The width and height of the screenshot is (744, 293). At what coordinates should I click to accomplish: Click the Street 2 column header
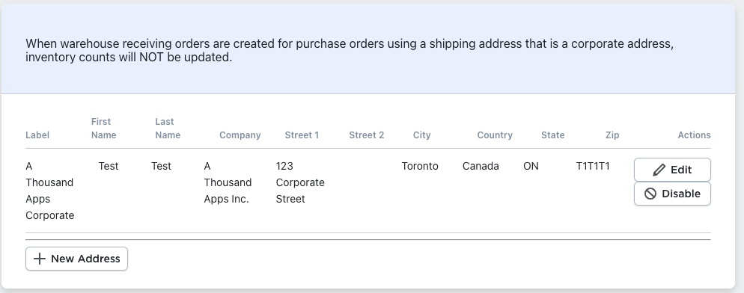(x=366, y=135)
